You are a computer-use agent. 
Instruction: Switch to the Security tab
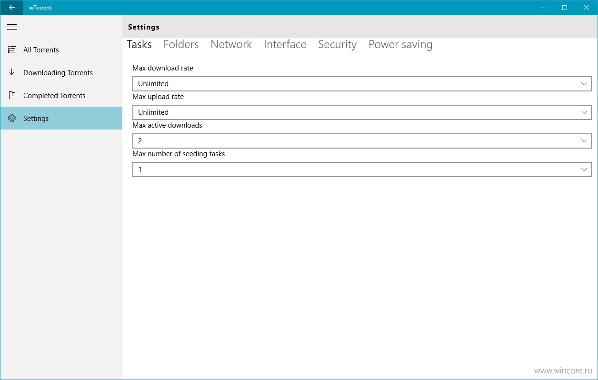pos(337,44)
